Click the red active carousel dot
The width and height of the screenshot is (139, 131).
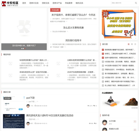[x=25, y=48]
